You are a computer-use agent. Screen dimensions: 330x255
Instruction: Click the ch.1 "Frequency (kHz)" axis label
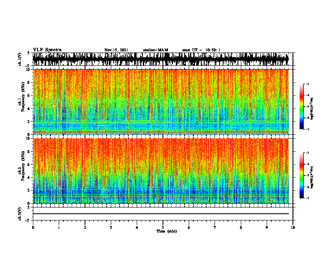click(x=23, y=97)
